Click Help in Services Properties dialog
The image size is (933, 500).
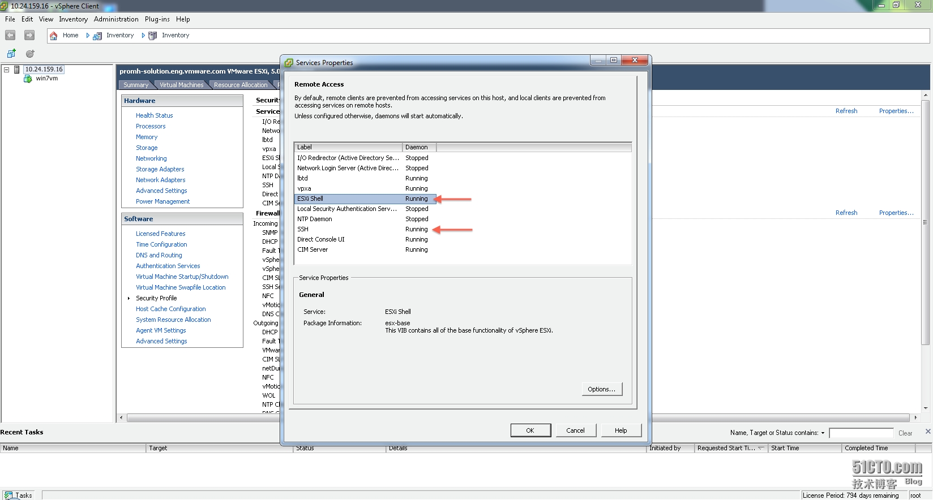click(x=621, y=430)
